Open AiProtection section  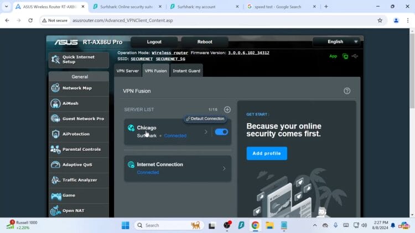coord(79,134)
